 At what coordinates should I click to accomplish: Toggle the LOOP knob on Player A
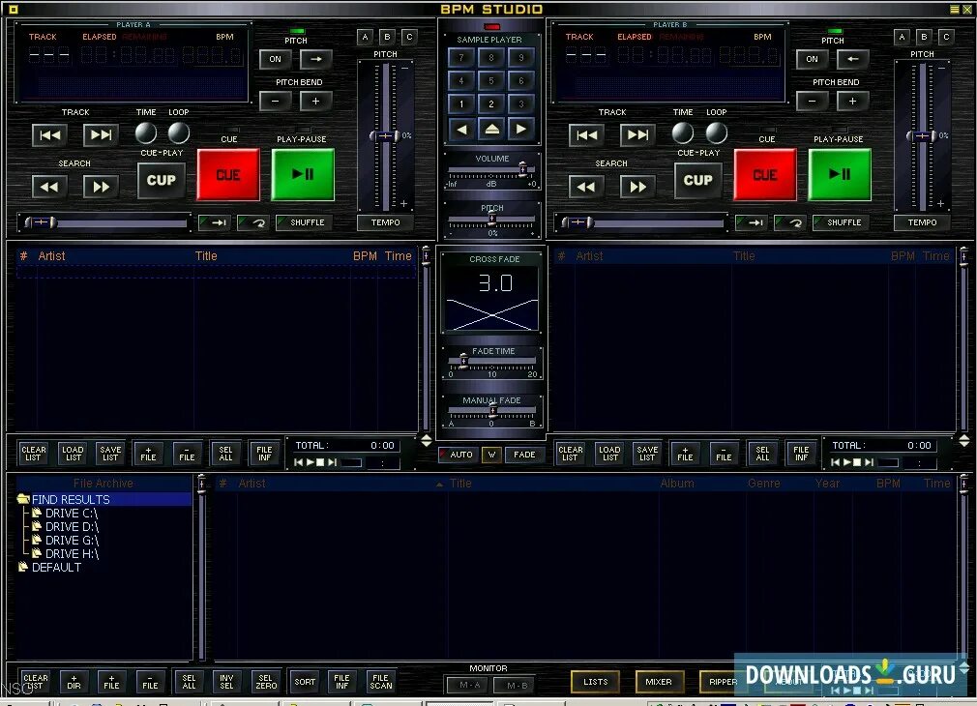coord(179,132)
